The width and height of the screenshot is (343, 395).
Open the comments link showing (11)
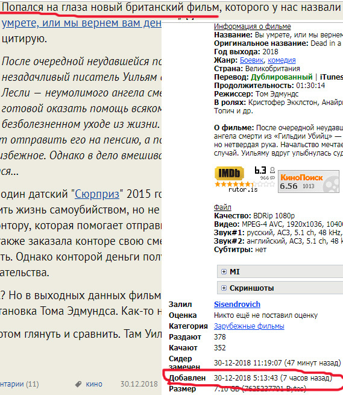(19, 384)
